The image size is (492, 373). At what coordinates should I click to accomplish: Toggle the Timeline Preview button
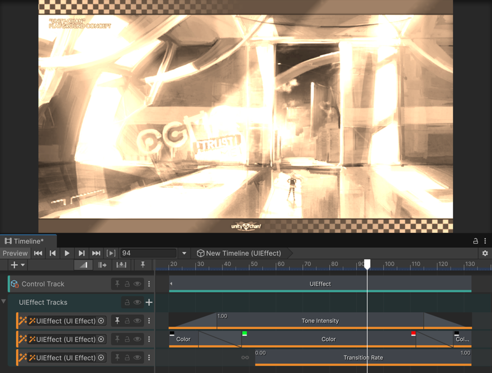click(x=15, y=253)
